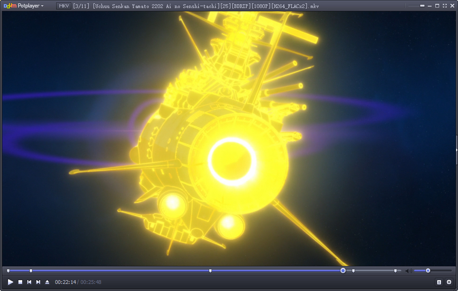Click the seek bar position handle

(343, 271)
